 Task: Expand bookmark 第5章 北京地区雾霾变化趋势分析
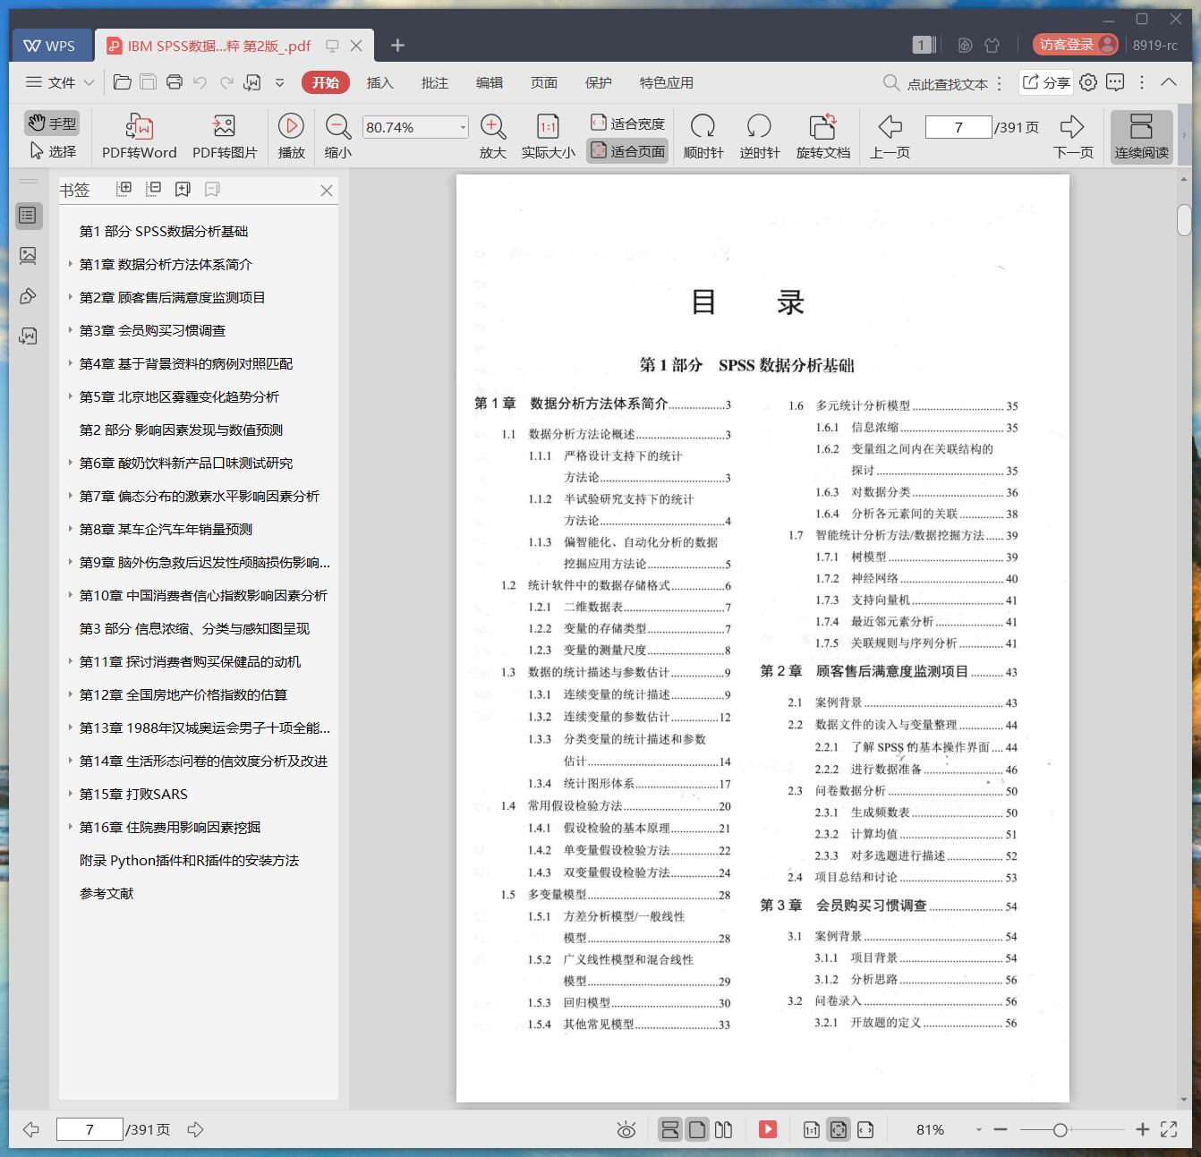(x=71, y=396)
